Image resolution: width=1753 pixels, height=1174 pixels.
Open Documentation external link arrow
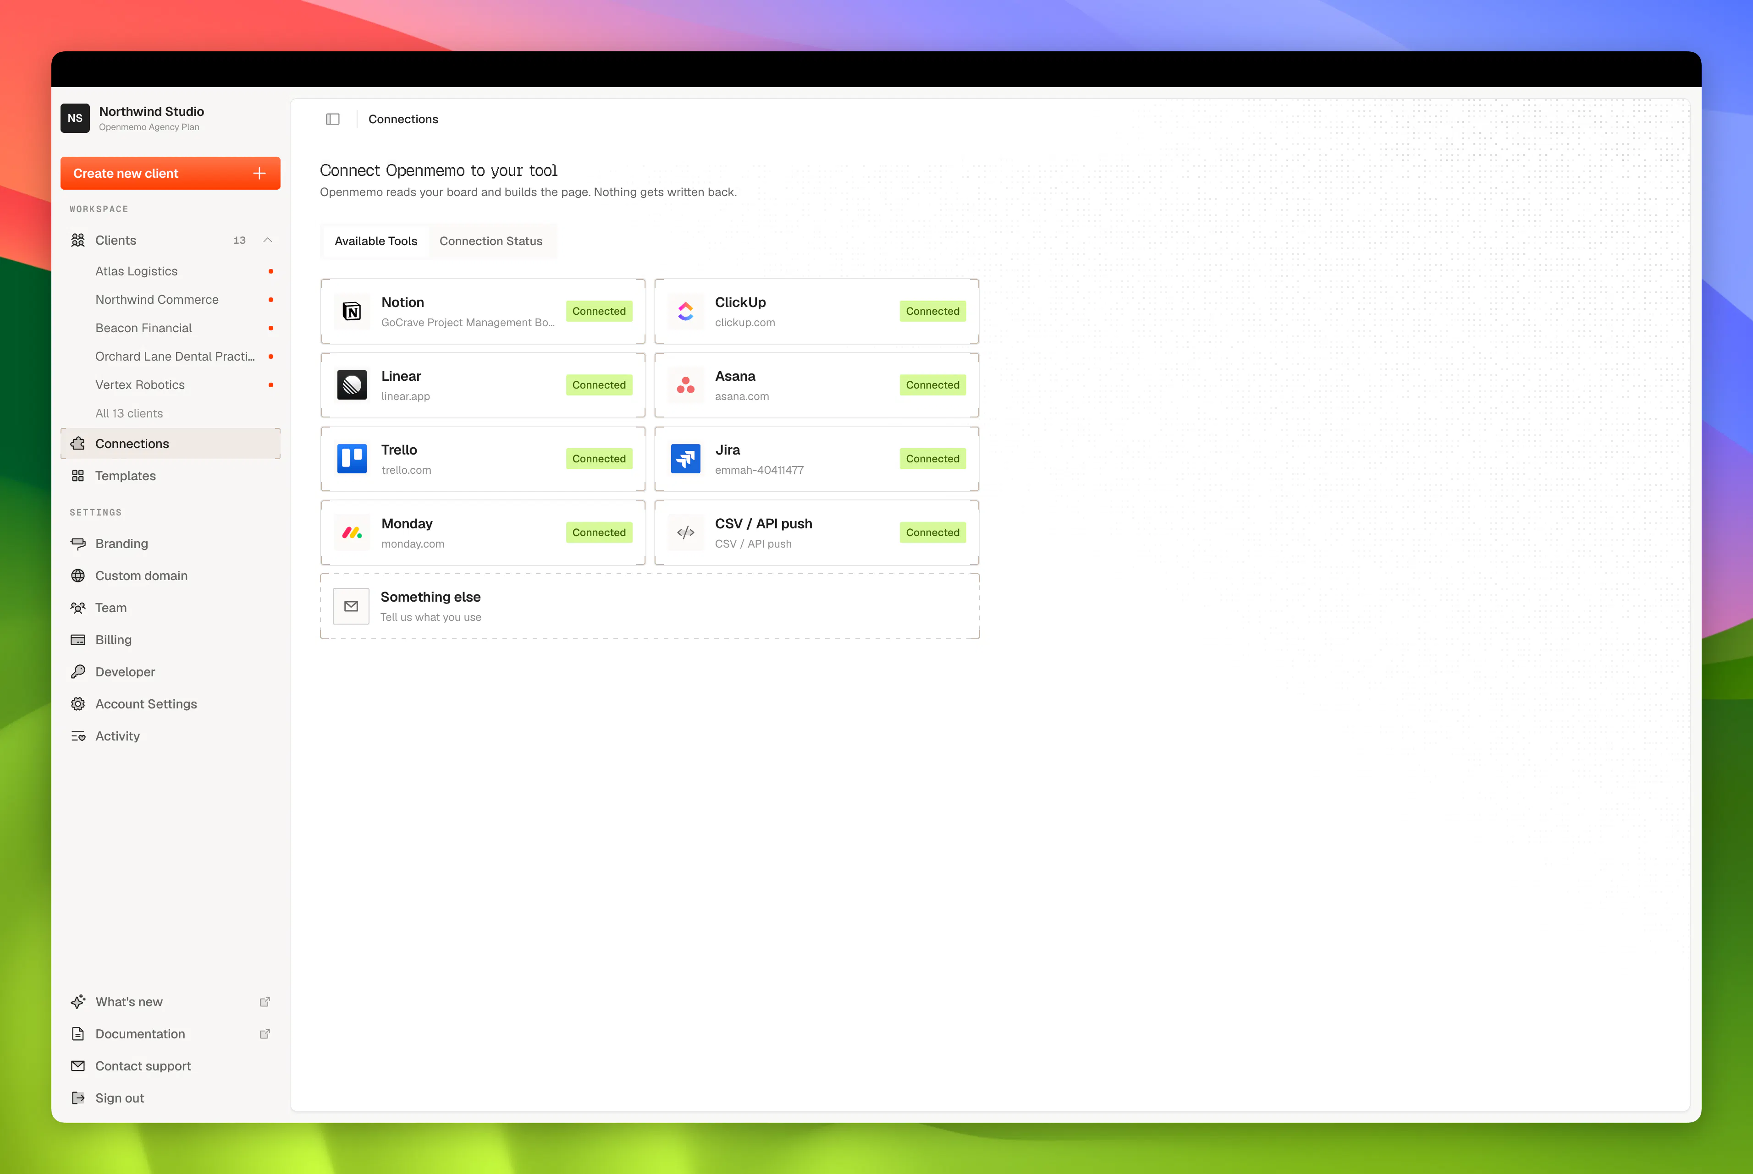pos(265,1034)
